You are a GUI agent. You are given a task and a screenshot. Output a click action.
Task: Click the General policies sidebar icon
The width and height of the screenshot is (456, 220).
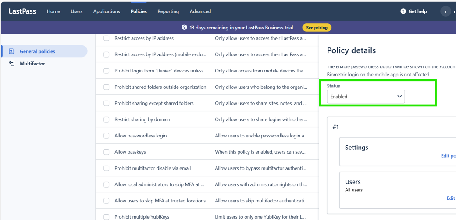click(12, 51)
